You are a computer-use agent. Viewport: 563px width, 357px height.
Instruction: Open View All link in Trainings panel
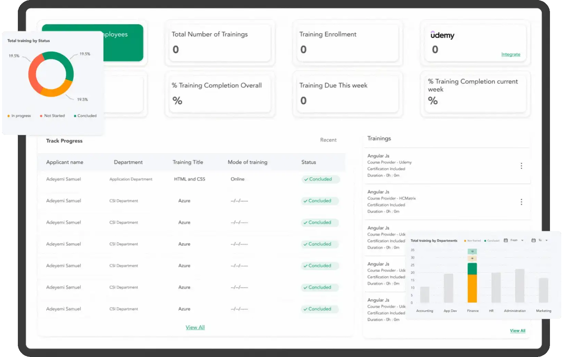point(517,331)
